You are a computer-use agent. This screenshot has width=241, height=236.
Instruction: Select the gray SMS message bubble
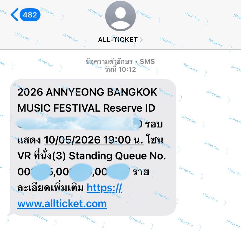[x=93, y=147]
